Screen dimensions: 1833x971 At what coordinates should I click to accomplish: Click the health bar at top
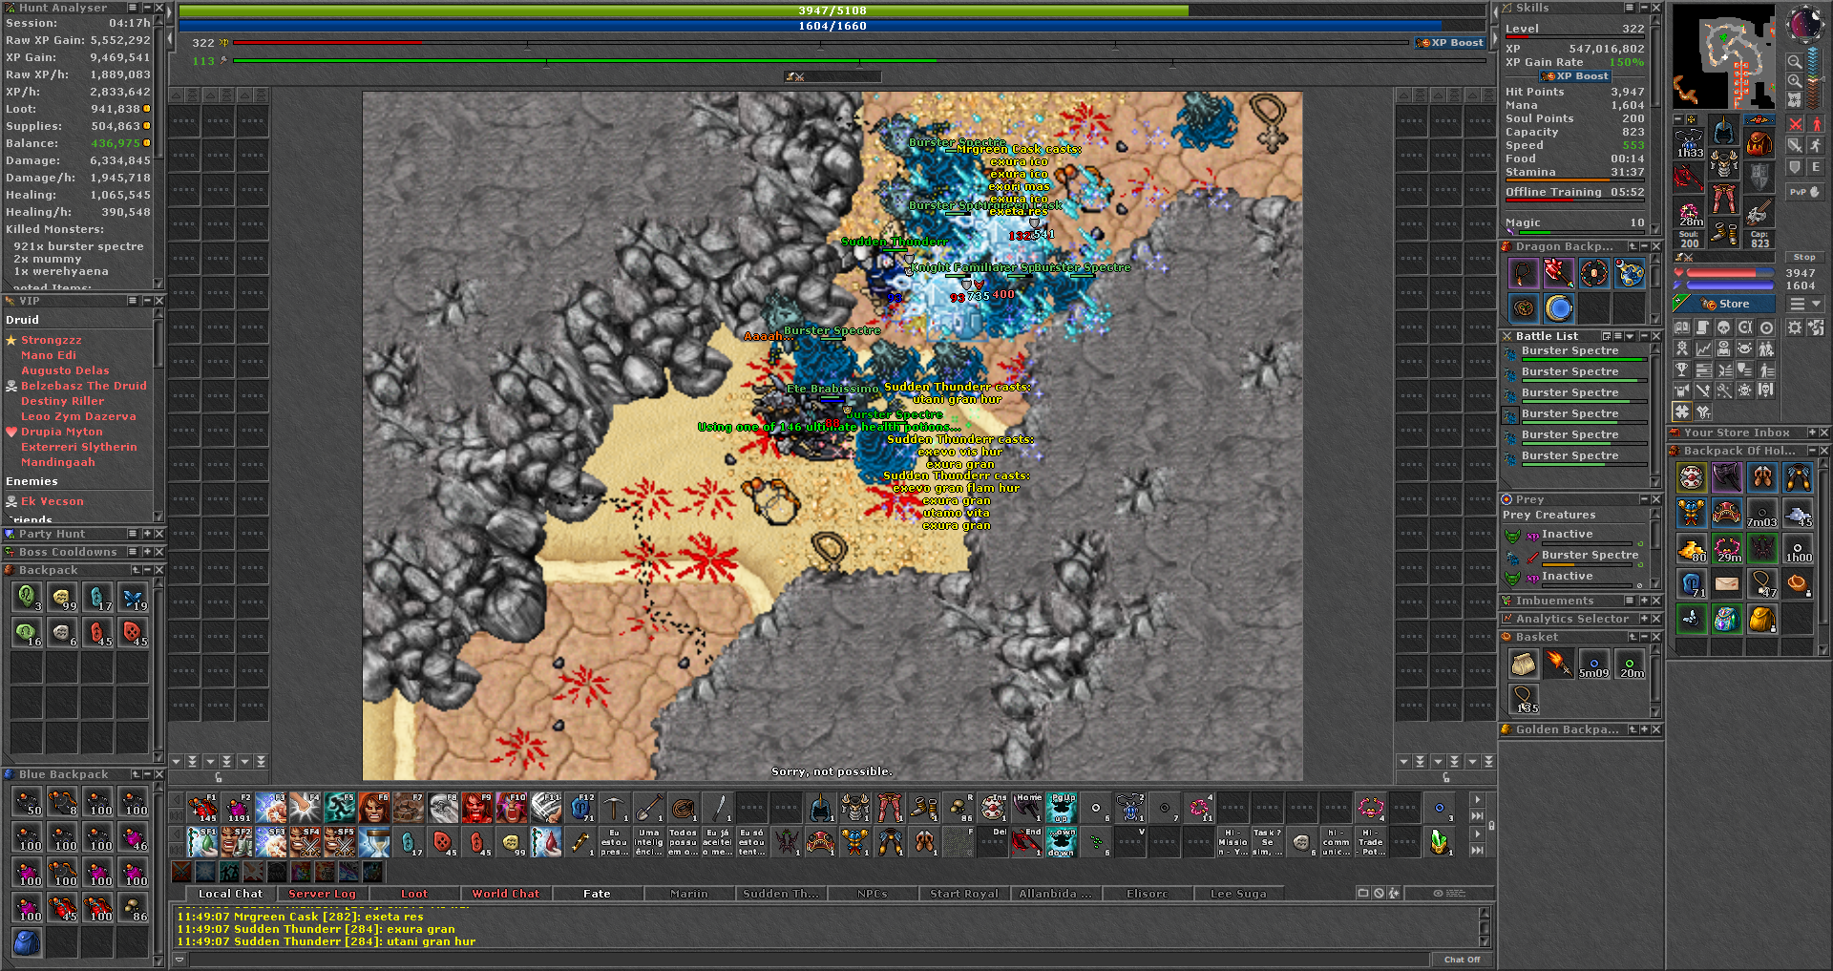pos(832,11)
